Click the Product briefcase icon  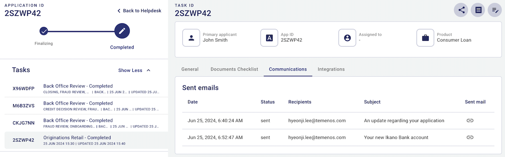click(x=425, y=38)
